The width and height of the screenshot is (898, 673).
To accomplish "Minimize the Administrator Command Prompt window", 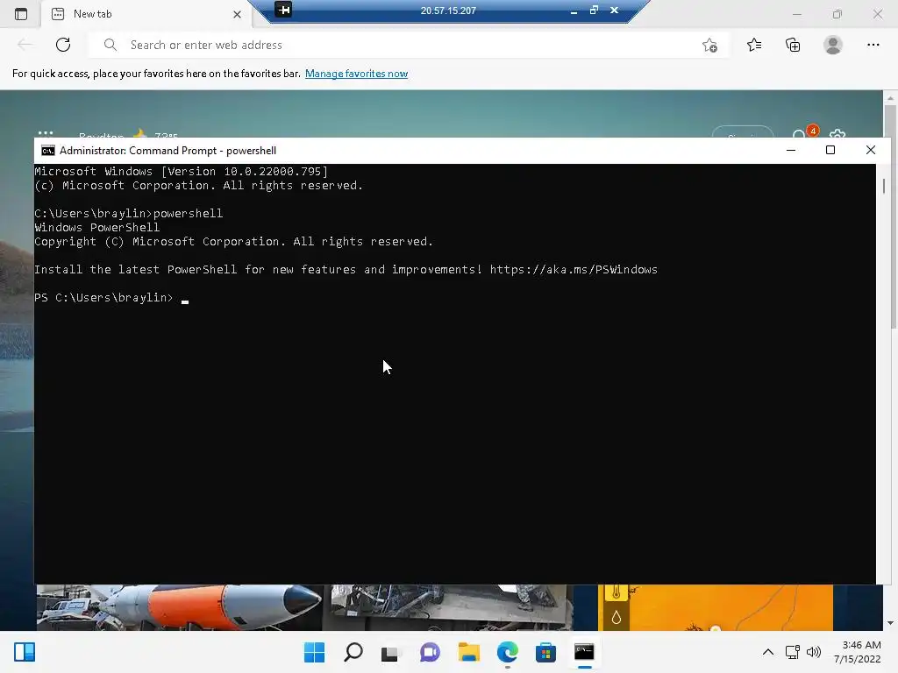I will 791,150.
